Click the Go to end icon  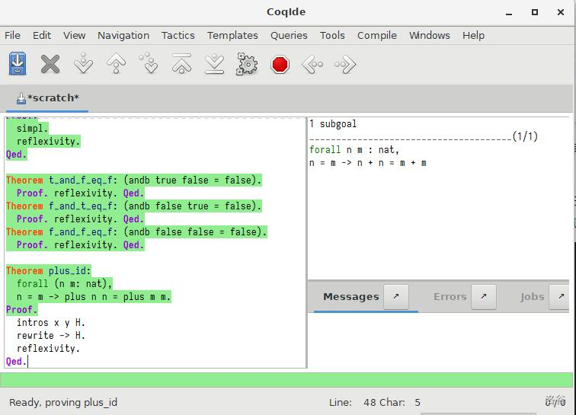(214, 65)
